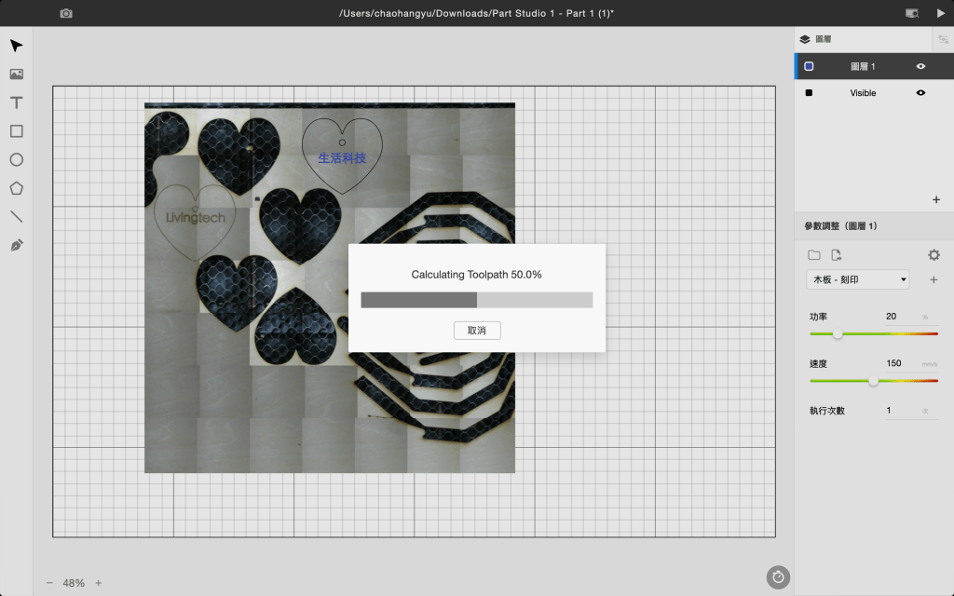
Task: Click the 速度 speed value field
Action: coord(897,363)
